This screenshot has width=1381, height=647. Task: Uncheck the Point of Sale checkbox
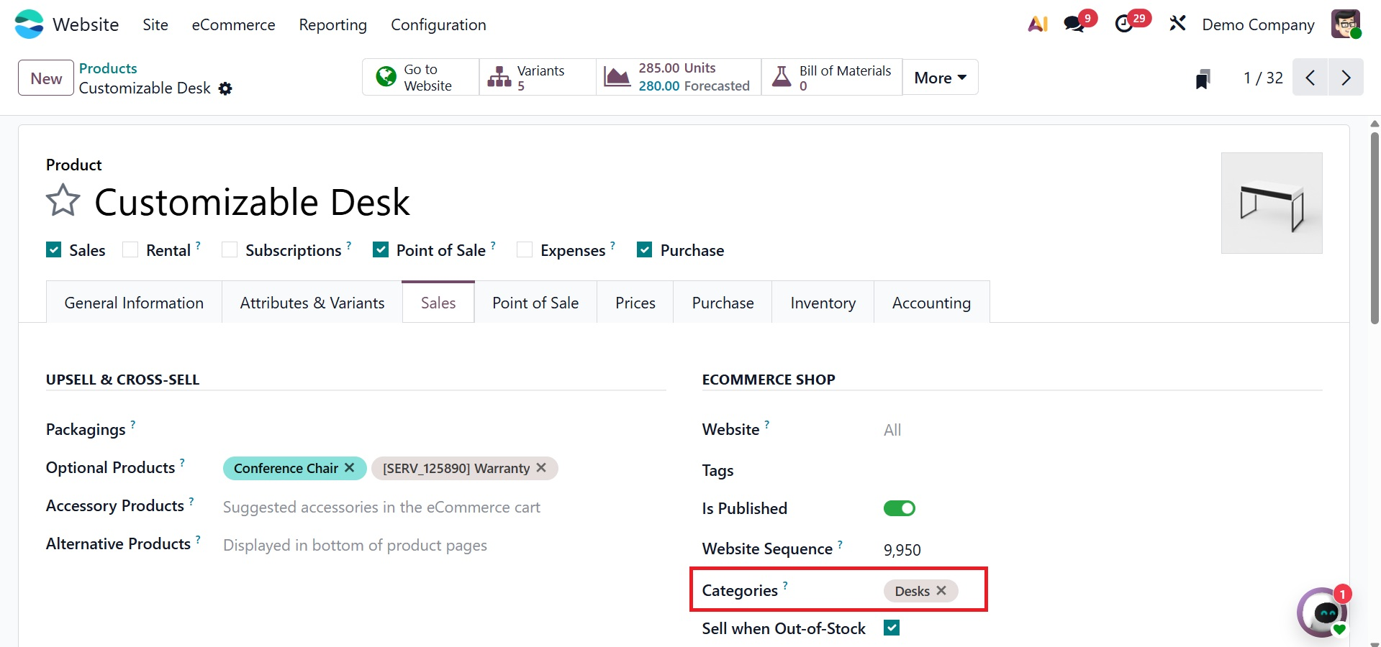[x=381, y=250]
